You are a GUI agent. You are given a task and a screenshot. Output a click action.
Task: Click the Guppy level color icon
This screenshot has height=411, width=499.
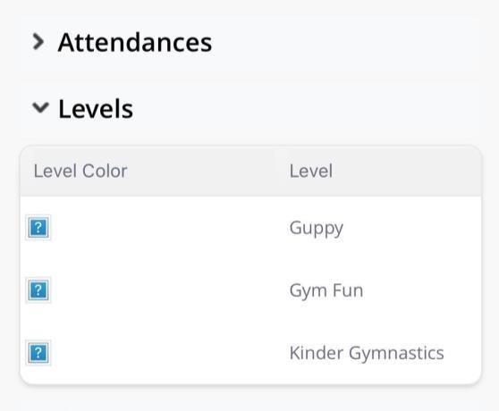[x=38, y=227]
